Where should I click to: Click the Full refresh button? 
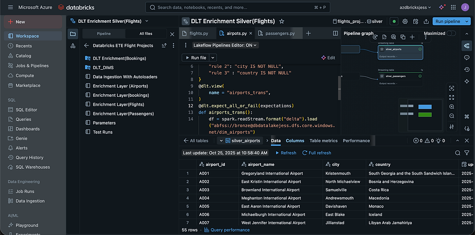click(317, 153)
